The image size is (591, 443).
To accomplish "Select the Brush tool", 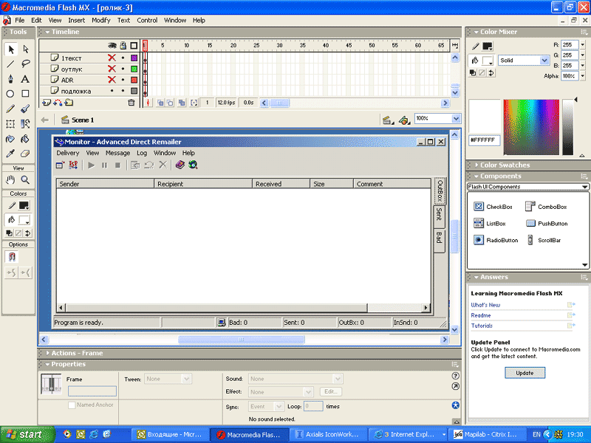I will pyautogui.click(x=25, y=109).
